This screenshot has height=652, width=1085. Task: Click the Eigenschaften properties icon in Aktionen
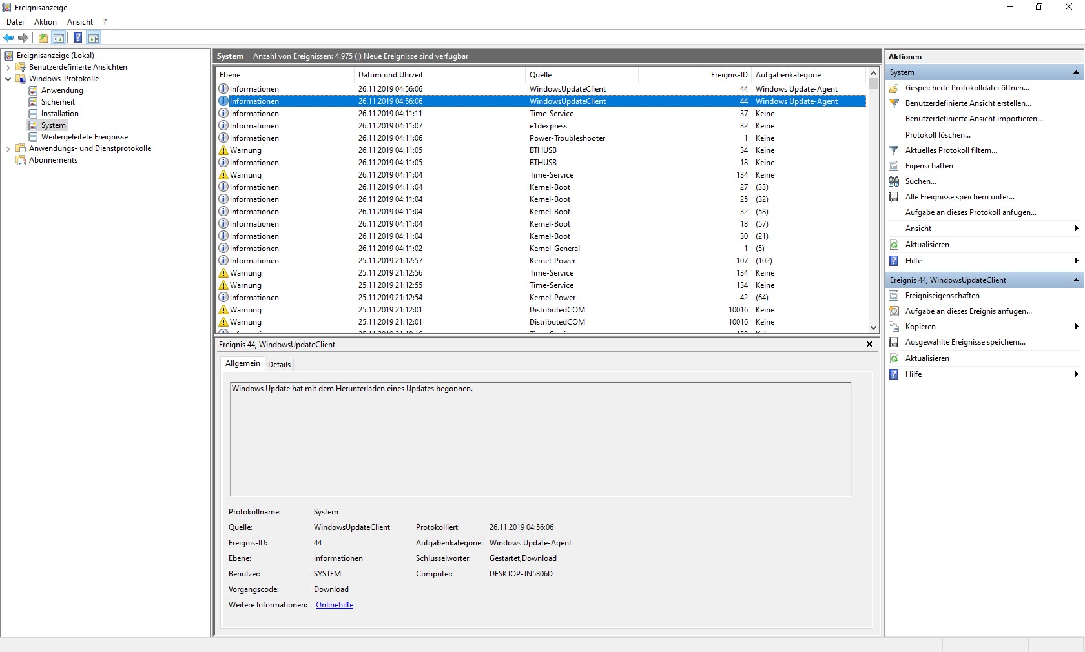point(894,166)
